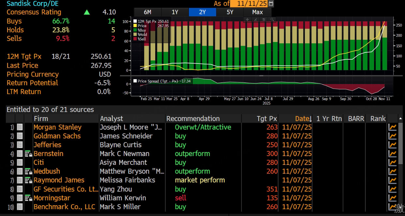The image size is (405, 216).
Task: Switch the chart to the 6M range
Action: coord(147,12)
